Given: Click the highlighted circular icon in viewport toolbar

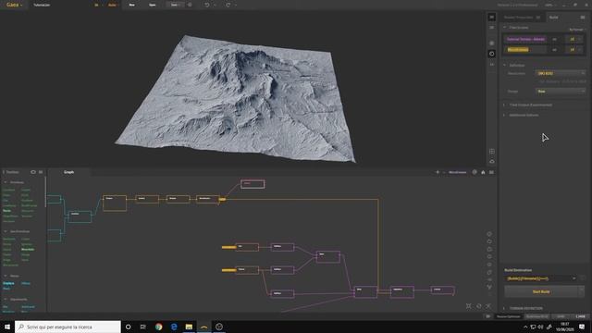Looking at the screenshot, I should point(491,54).
